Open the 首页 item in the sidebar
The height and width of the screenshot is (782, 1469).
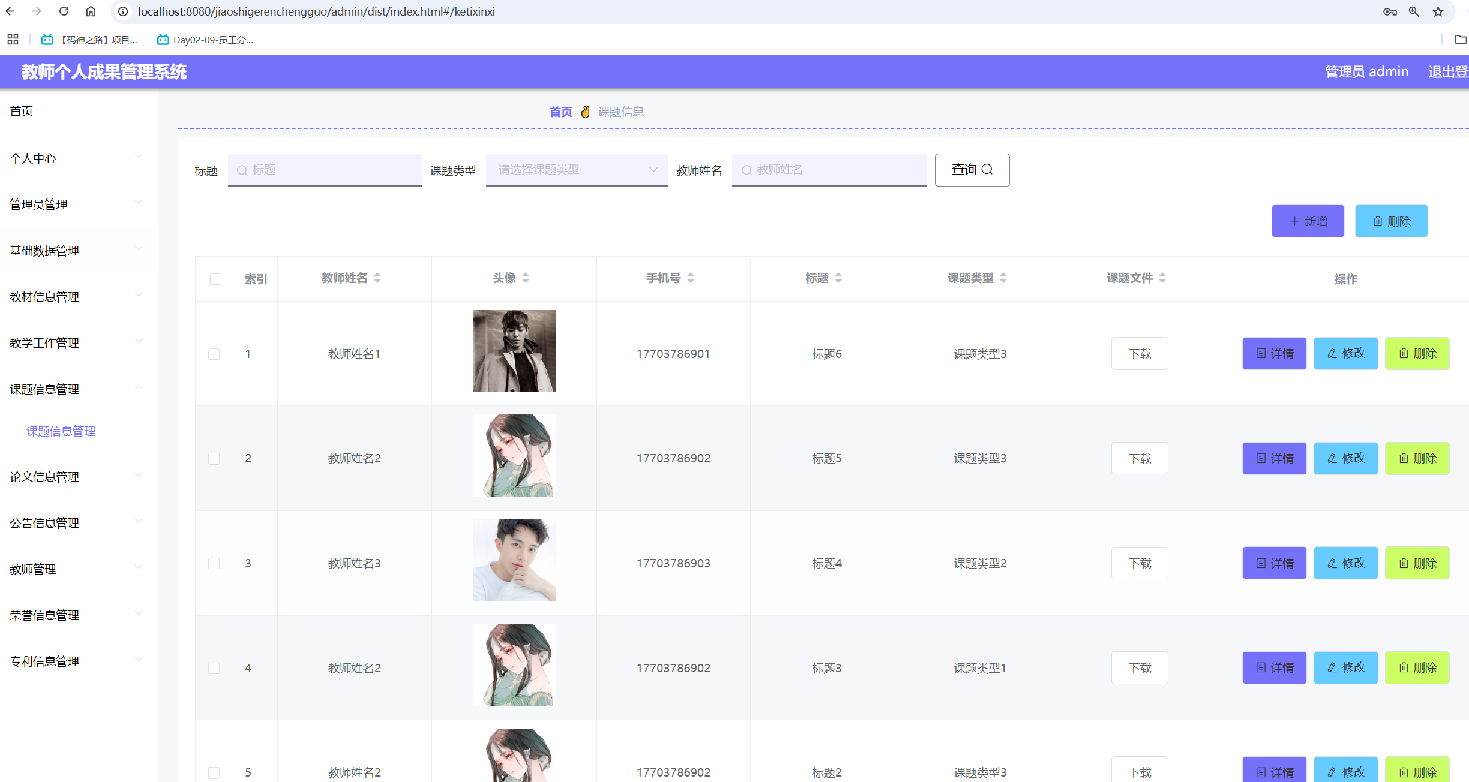pos(22,111)
